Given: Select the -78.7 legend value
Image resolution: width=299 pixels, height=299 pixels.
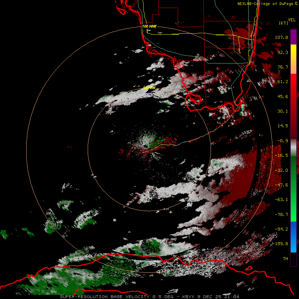Looking at the screenshot, I should pyautogui.click(x=281, y=215).
